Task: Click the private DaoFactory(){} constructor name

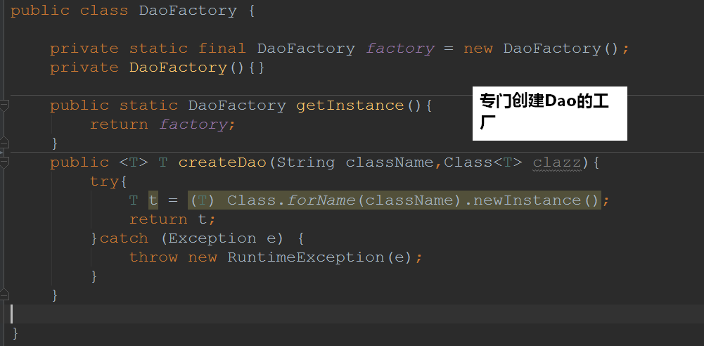Action: (x=178, y=68)
